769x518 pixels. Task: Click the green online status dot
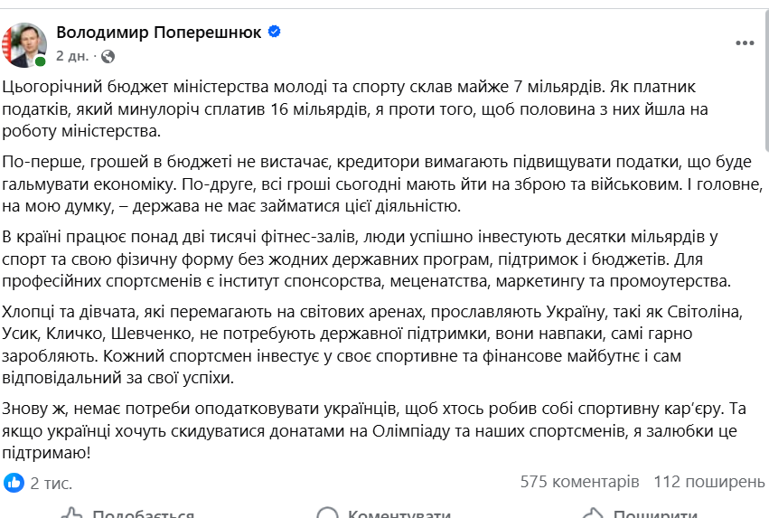click(x=41, y=61)
